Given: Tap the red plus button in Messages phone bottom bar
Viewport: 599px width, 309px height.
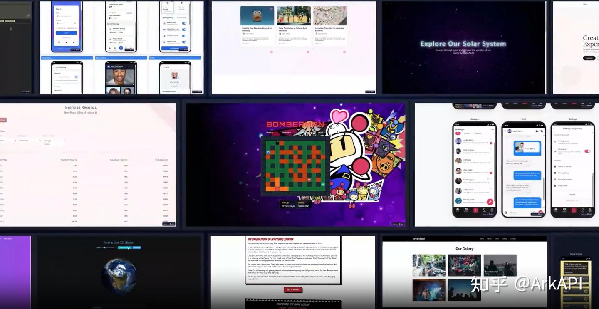Looking at the screenshot, I should 475,210.
